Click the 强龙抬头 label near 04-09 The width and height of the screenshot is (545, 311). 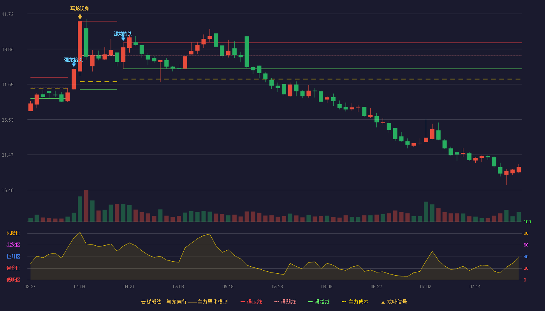pyautogui.click(x=74, y=60)
